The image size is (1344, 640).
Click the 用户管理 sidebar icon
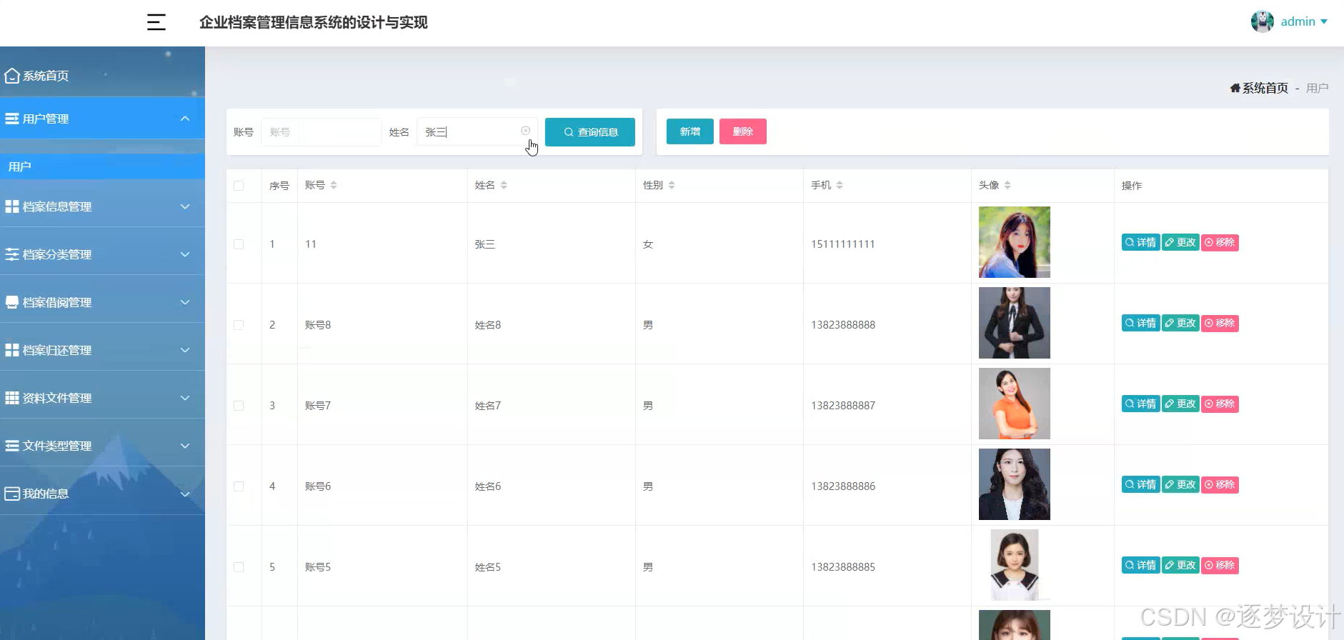pyautogui.click(x=12, y=119)
